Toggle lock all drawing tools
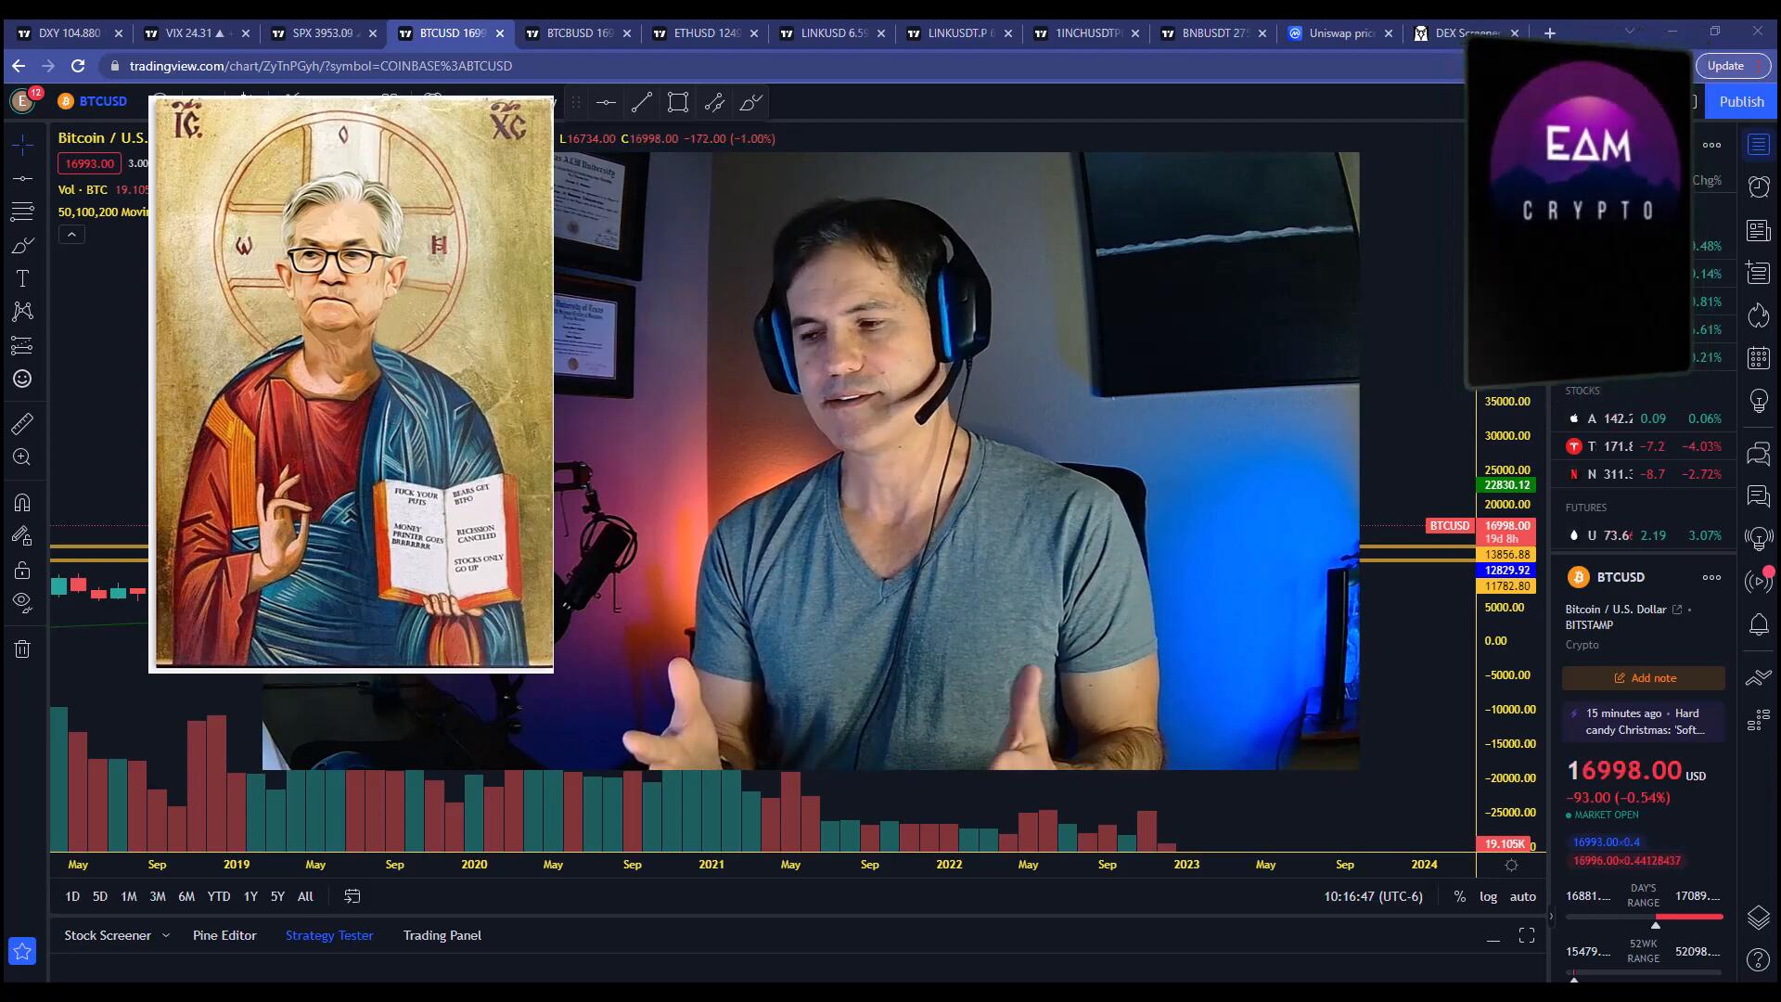The image size is (1781, 1002). pos(22,570)
